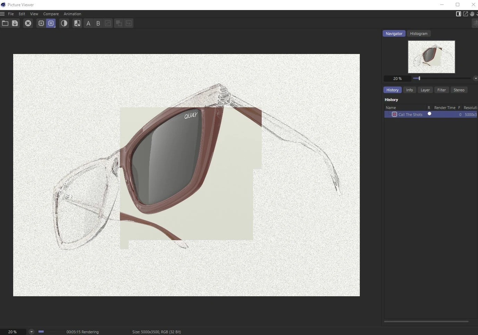The height and width of the screenshot is (335, 478).
Task: Expand the navigator zoom options arrow
Action: [476, 79]
